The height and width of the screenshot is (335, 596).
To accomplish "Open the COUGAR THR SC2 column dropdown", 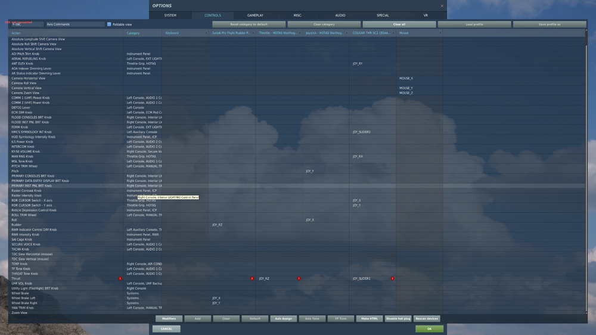I will click(394, 33).
